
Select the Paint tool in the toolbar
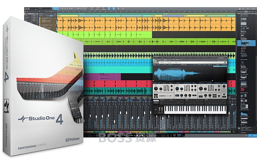pyautogui.click(x=65, y=9)
